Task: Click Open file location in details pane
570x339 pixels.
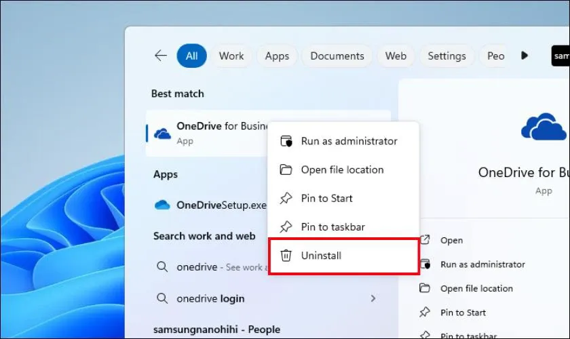Action: click(476, 289)
